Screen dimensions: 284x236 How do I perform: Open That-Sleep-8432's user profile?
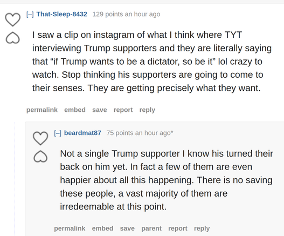[62, 14]
